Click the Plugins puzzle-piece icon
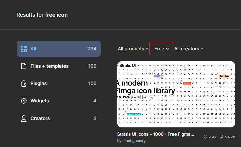 tap(24, 84)
